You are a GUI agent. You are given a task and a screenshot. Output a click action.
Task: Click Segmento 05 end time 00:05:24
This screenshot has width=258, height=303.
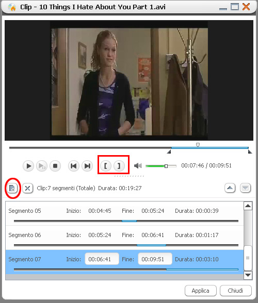153,211
